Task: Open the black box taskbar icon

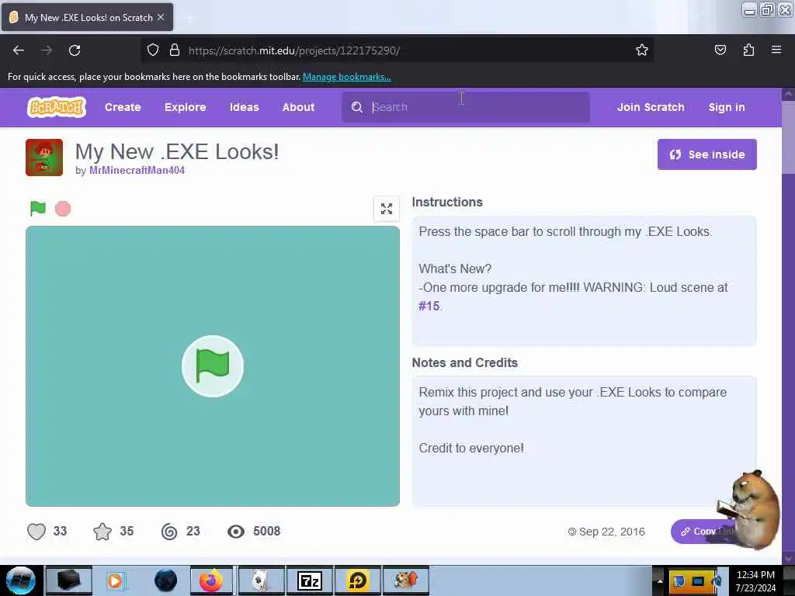Action: pyautogui.click(x=68, y=580)
